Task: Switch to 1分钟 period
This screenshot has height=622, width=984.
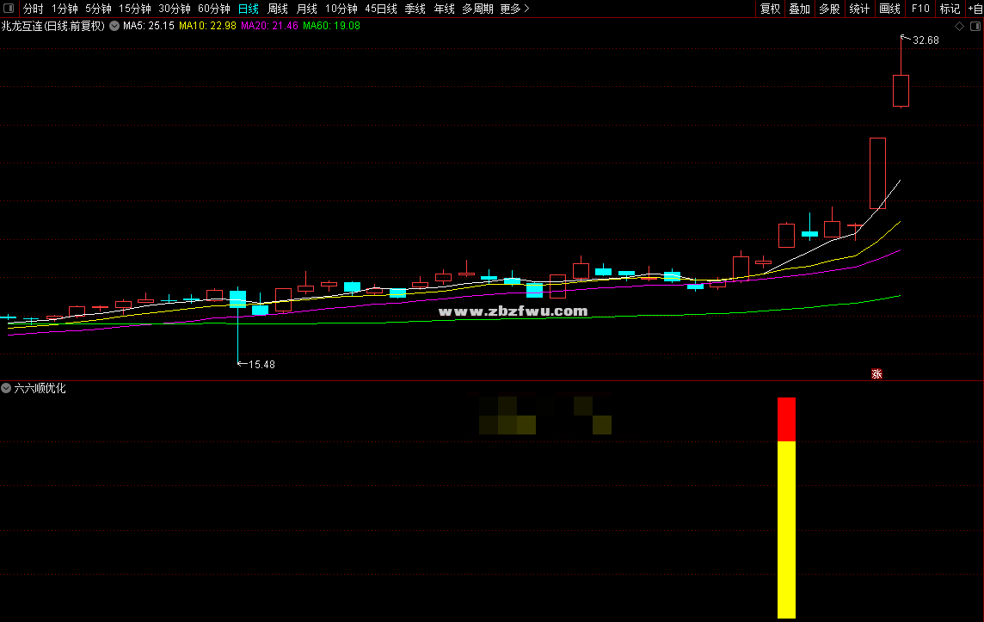Action: tap(65, 9)
